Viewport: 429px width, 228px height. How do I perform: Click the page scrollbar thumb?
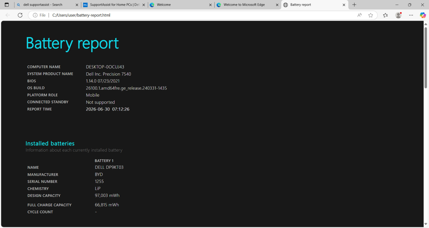tap(426, 58)
